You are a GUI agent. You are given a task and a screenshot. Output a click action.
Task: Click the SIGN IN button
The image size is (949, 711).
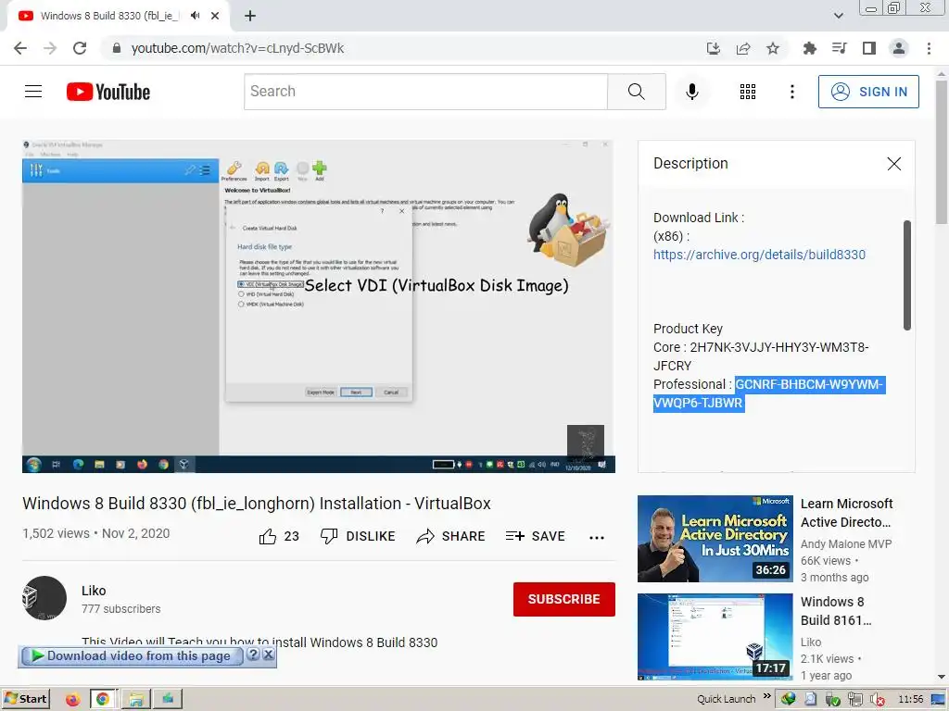tap(867, 92)
